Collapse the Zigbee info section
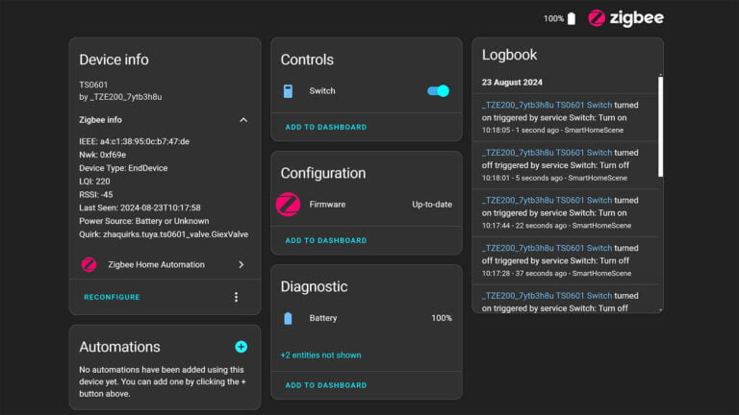739x415 pixels. pos(242,120)
